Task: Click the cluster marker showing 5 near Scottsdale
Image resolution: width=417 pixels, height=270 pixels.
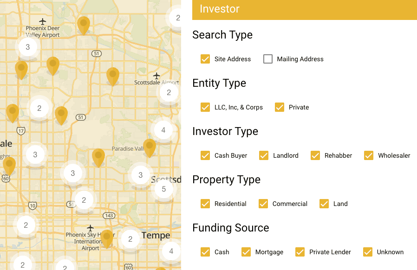Action: coord(163,189)
